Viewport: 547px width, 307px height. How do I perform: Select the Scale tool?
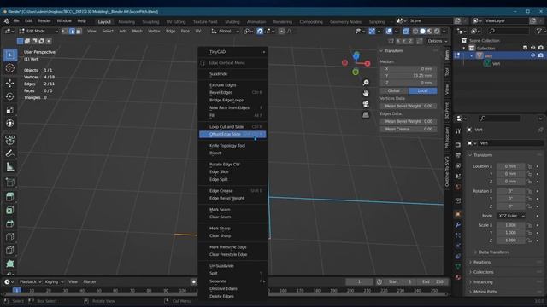tap(10, 110)
